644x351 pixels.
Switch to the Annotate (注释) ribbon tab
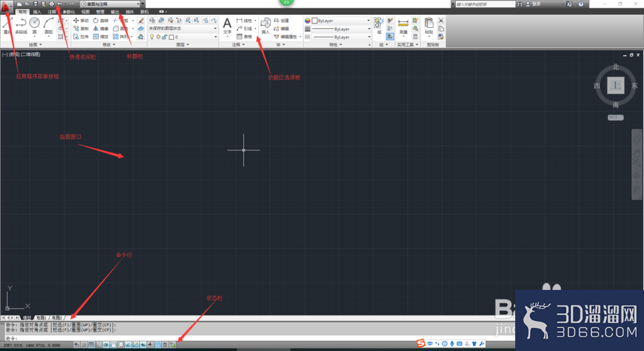(52, 12)
